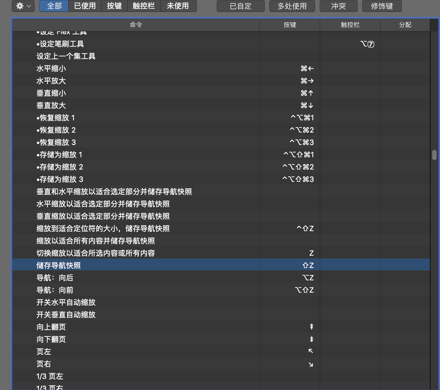Toggle the 修饰键 button
Viewport: 440px width, 390px height.
(x=382, y=6)
